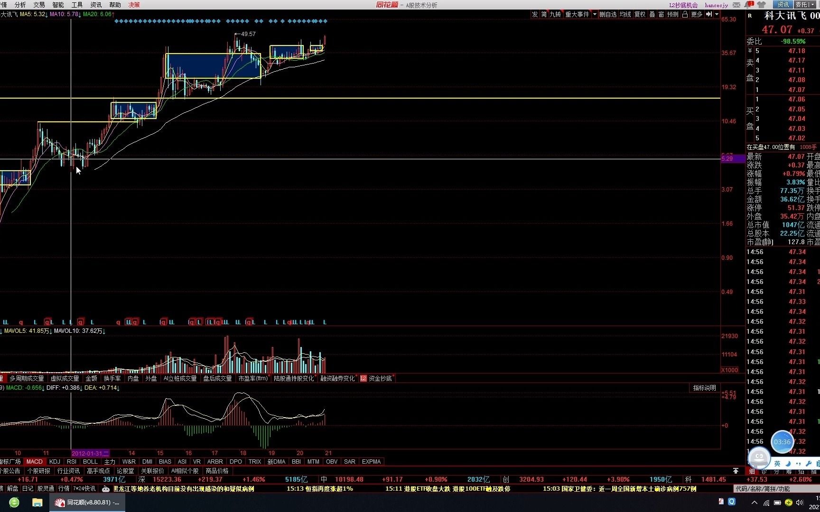Click the floating 03:36 timer bubble
The width and height of the screenshot is (820, 512).
point(782,442)
